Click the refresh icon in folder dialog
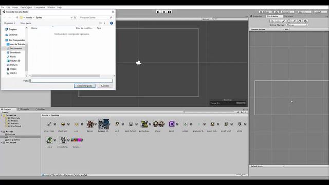329x185 pixels. point(75,17)
